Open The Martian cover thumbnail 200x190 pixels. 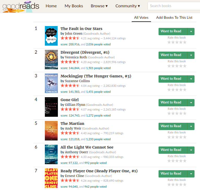(x=51, y=131)
